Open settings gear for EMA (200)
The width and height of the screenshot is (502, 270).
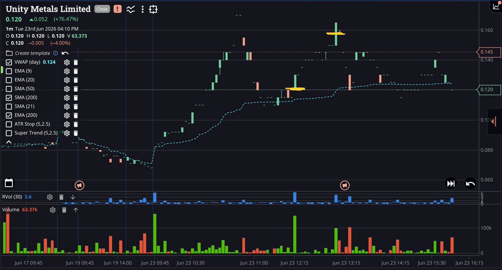67,115
